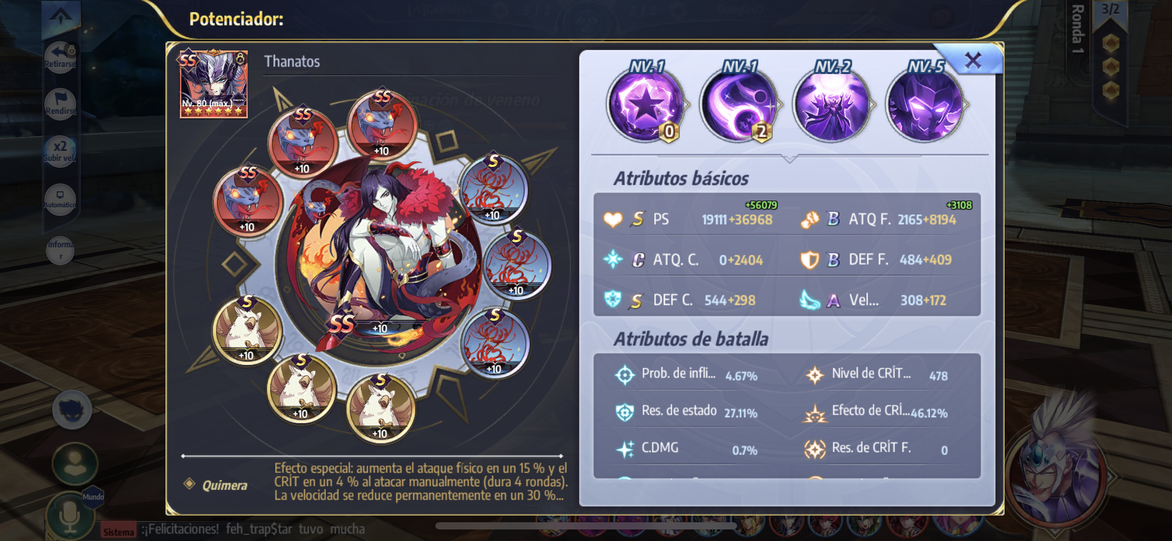The width and height of the screenshot is (1172, 541).
Task: Open Thanatos character portrait thumbnail
Action: 214,84
